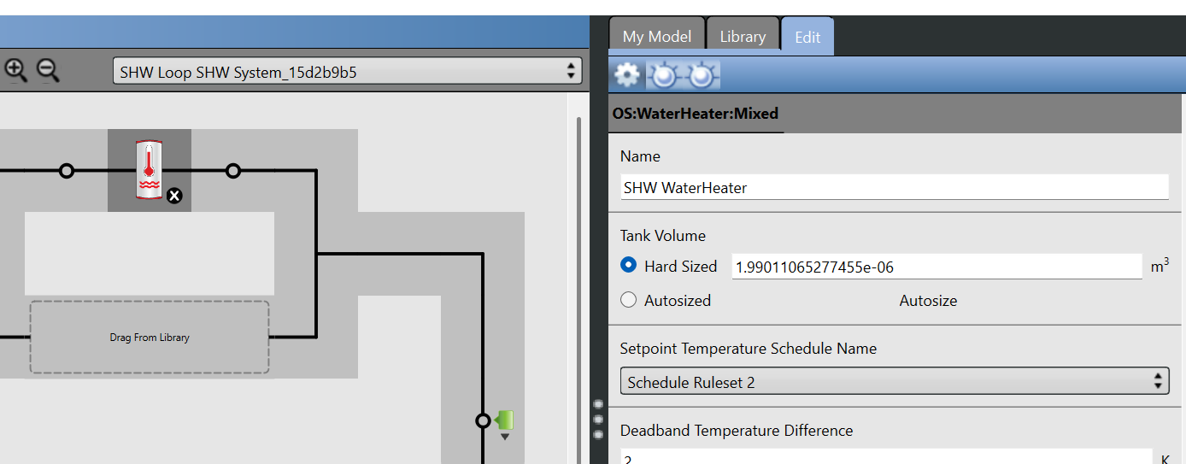1186x464 pixels.
Task: Remove water heater using its X badge
Action: (174, 197)
